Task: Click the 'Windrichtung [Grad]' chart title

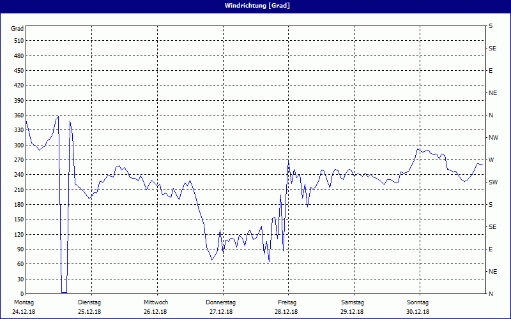Action: (x=257, y=6)
